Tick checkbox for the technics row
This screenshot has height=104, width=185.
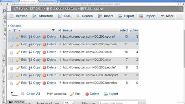pyautogui.click(x=11, y=84)
